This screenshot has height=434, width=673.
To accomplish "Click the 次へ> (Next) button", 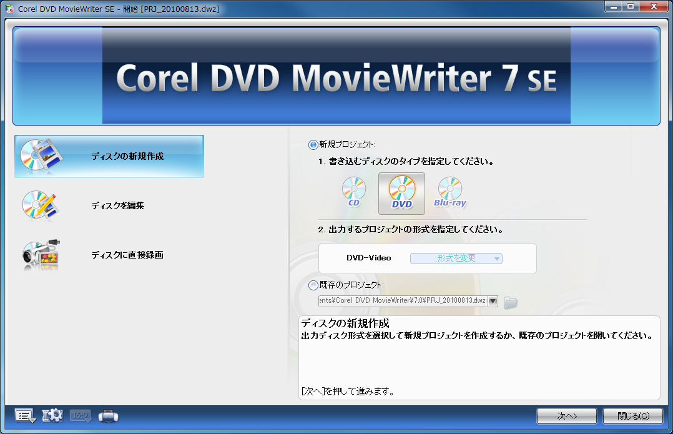I will pyautogui.click(x=567, y=415).
